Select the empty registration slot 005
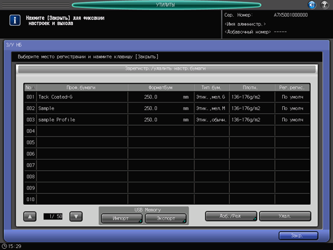This screenshot has height=250, width=333. pyautogui.click(x=167, y=142)
